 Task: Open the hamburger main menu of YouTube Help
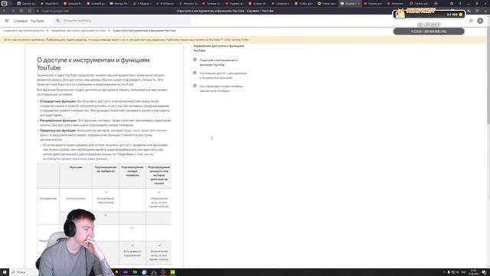tap(7, 21)
